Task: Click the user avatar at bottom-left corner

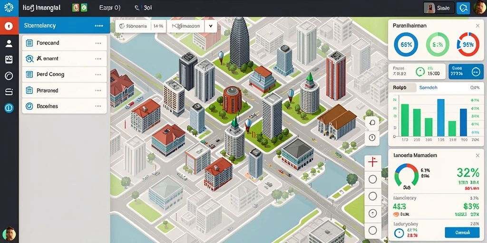Action: 9,233
